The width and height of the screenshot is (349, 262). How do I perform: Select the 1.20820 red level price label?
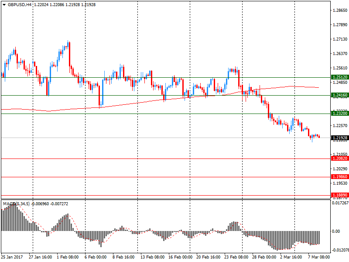(x=340, y=159)
